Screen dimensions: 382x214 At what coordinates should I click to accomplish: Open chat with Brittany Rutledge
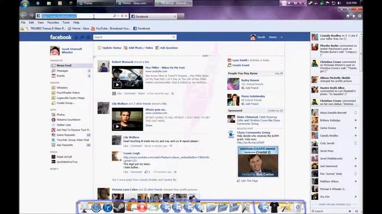pyautogui.click(x=335, y=120)
